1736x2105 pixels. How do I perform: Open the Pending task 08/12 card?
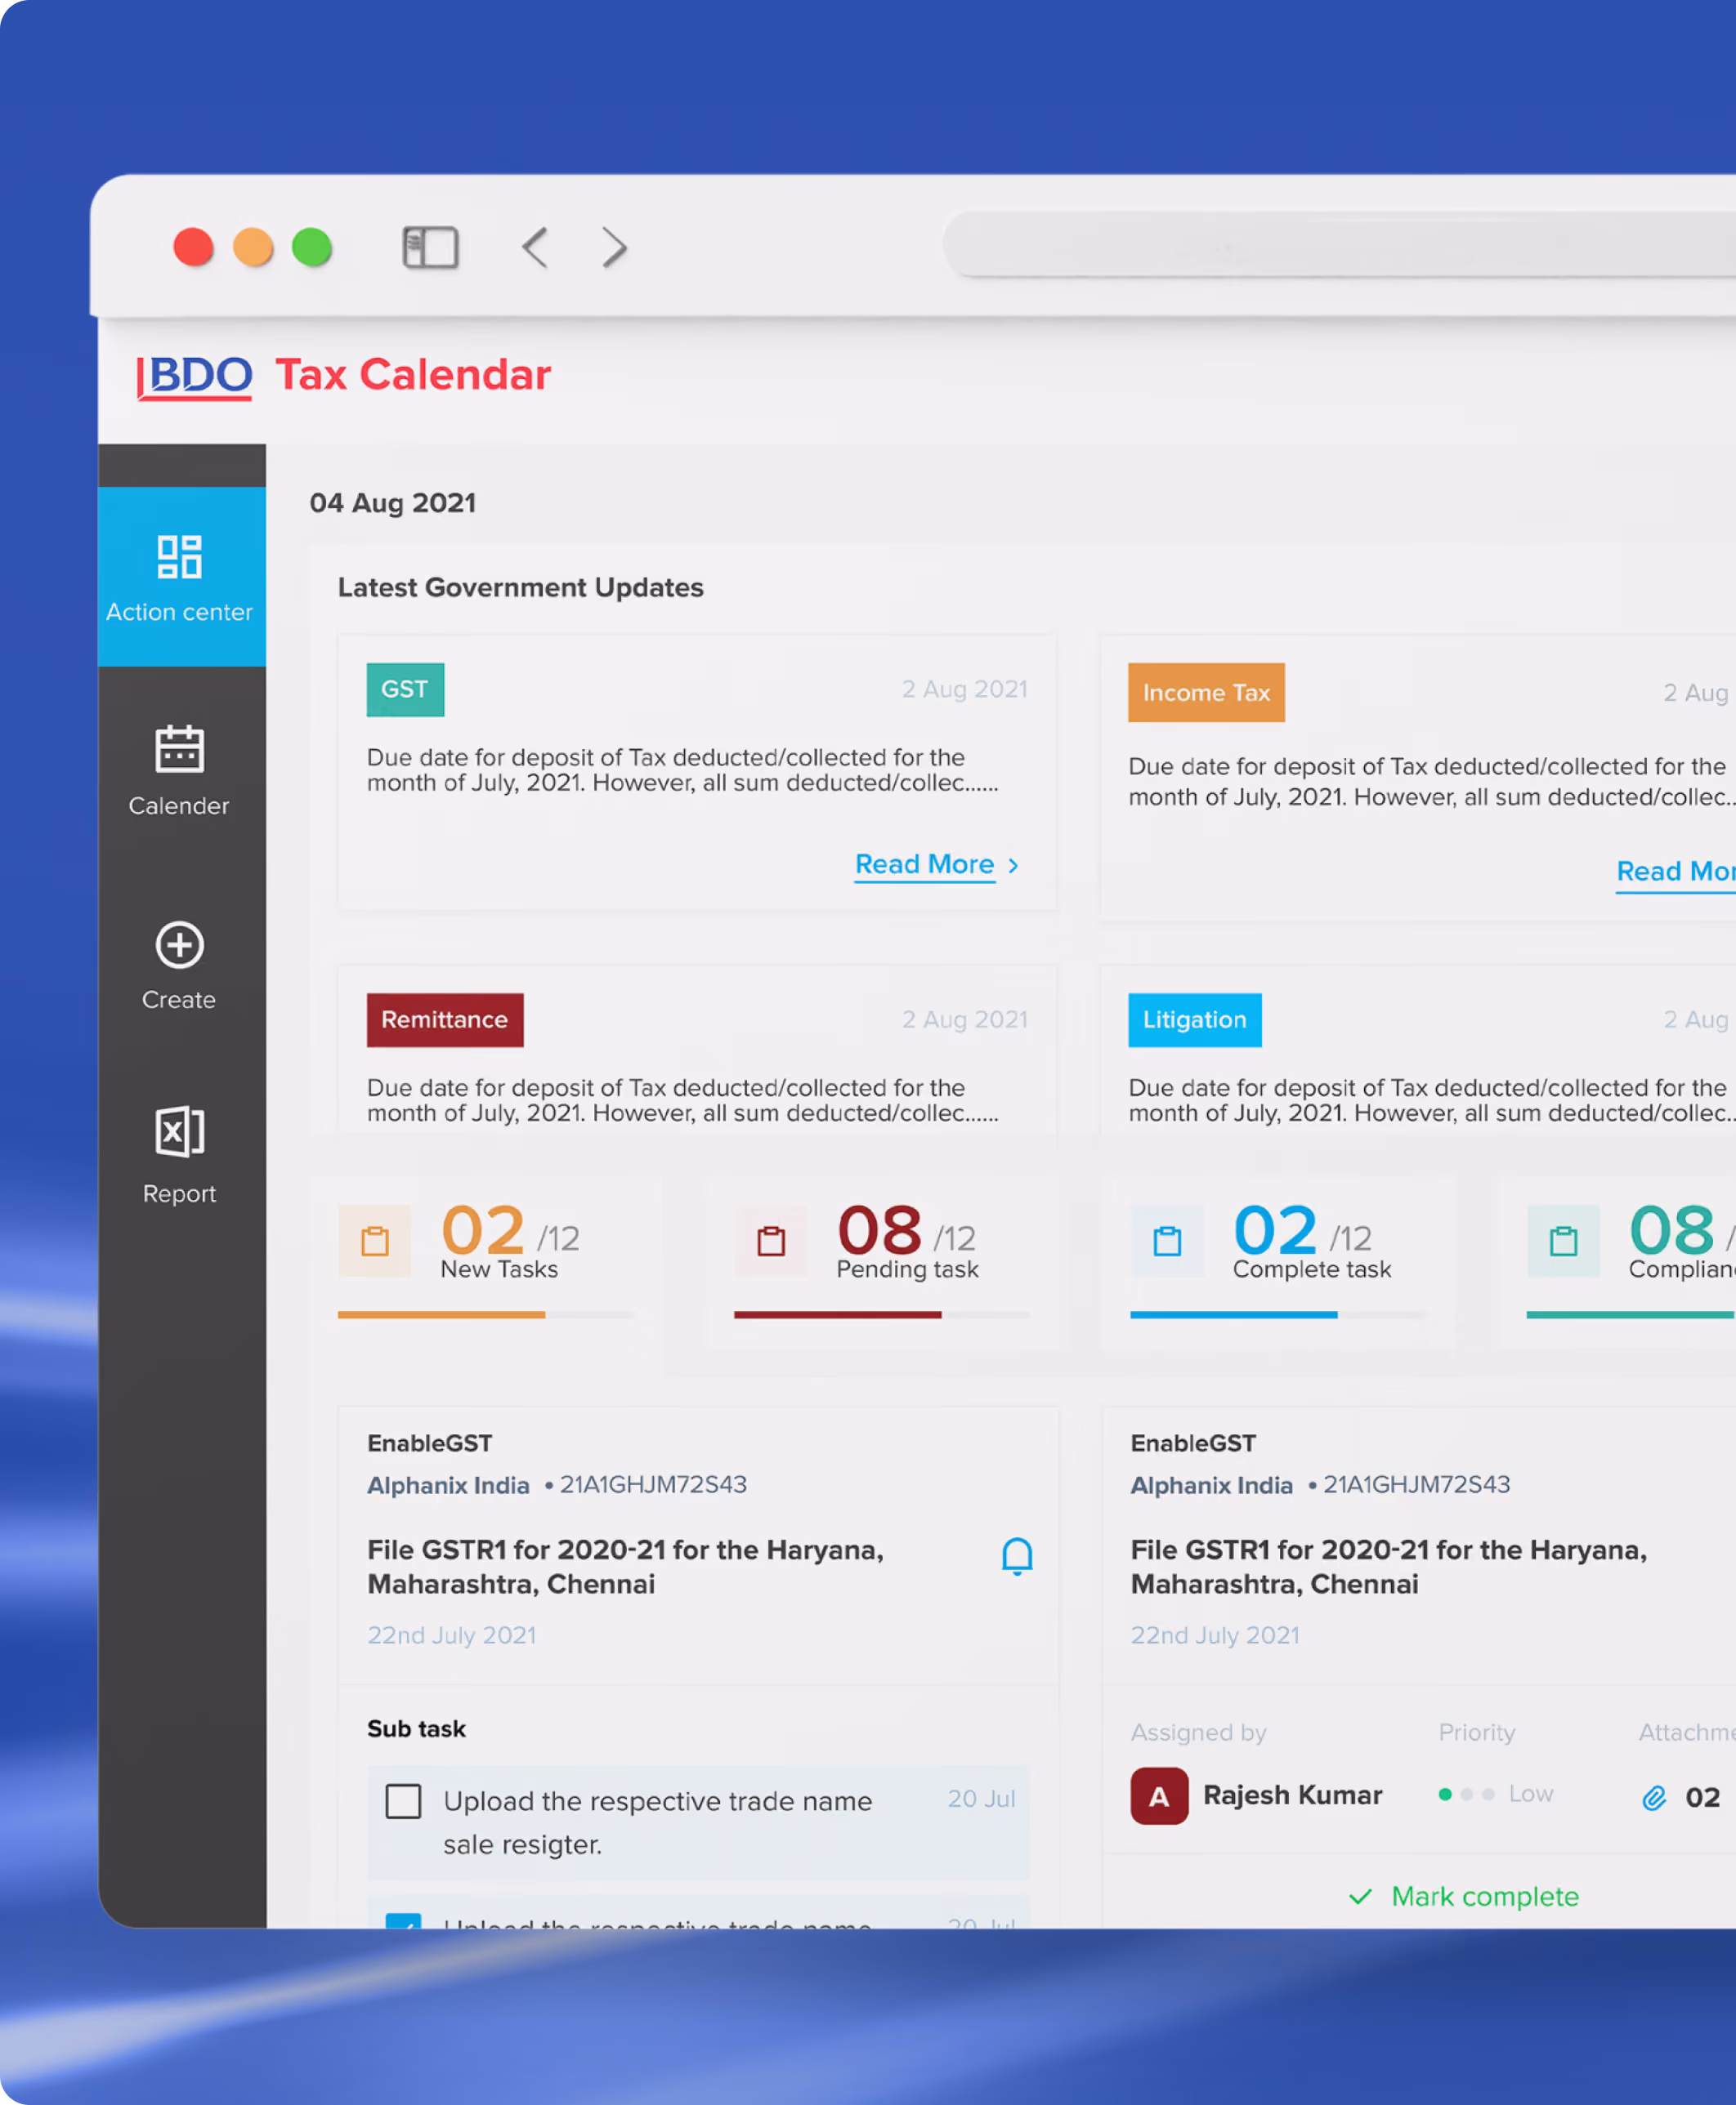[883, 1261]
